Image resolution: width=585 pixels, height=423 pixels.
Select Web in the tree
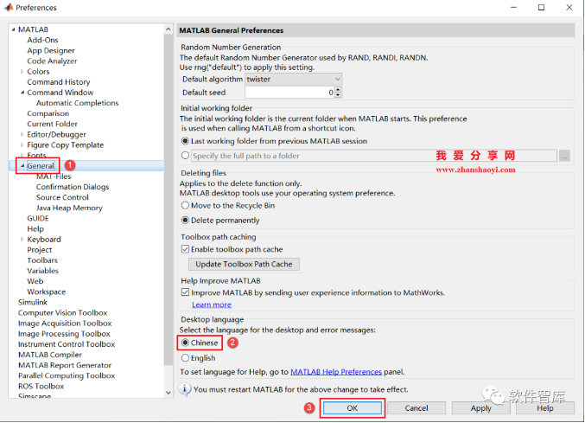[35, 281]
